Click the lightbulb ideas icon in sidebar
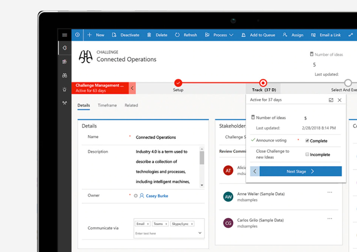The image size is (357, 252). pyautogui.click(x=65, y=90)
